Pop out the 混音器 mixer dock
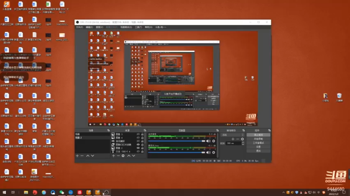 pos(217,130)
